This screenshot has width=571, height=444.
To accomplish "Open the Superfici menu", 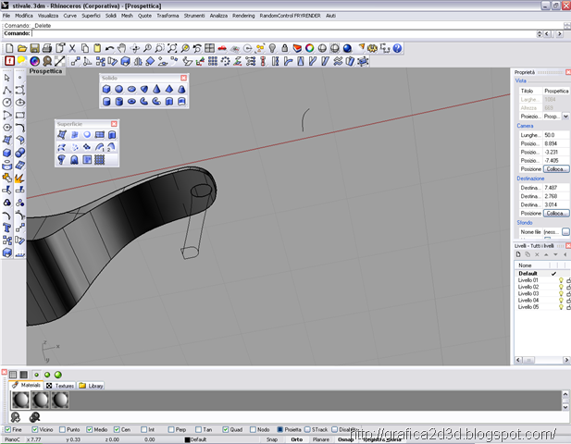I will click(91, 16).
